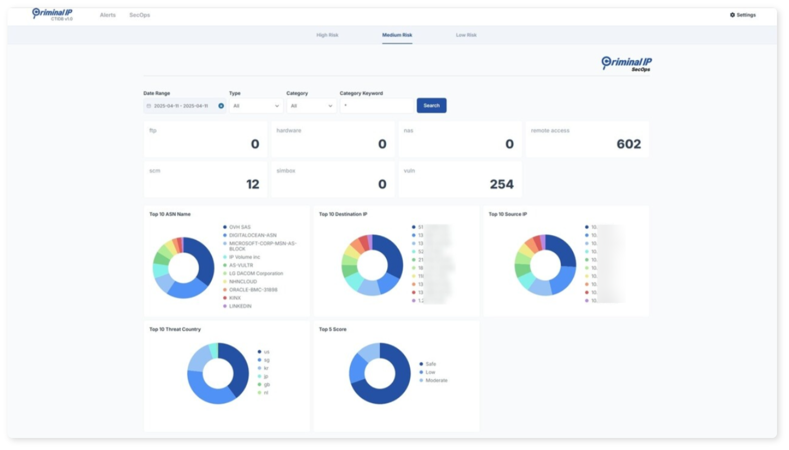Open the Alerts menu
Screen dimensions: 789x450
(x=108, y=15)
